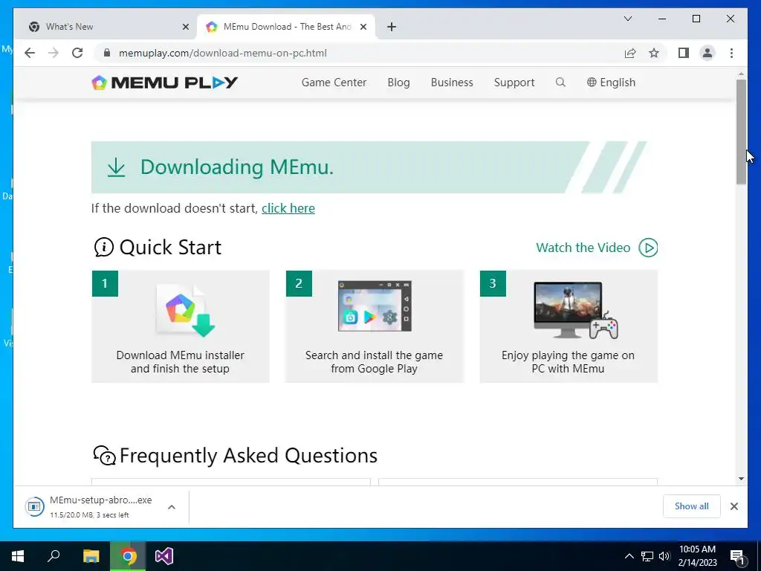
Task: Switch to the What's New tab
Action: coord(107,27)
